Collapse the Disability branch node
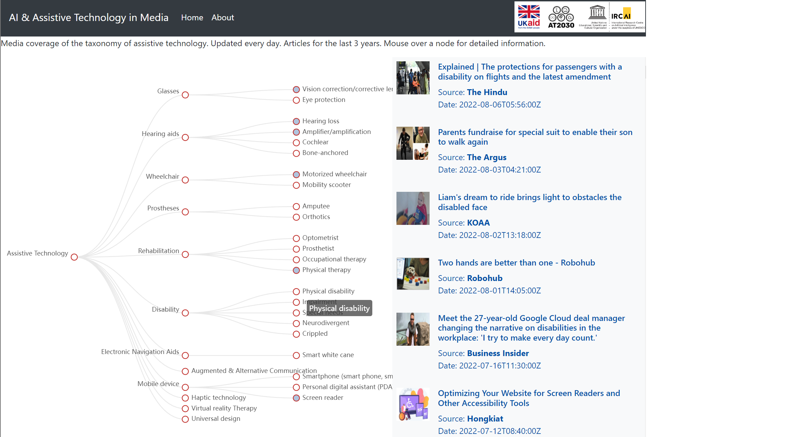 [x=185, y=313]
